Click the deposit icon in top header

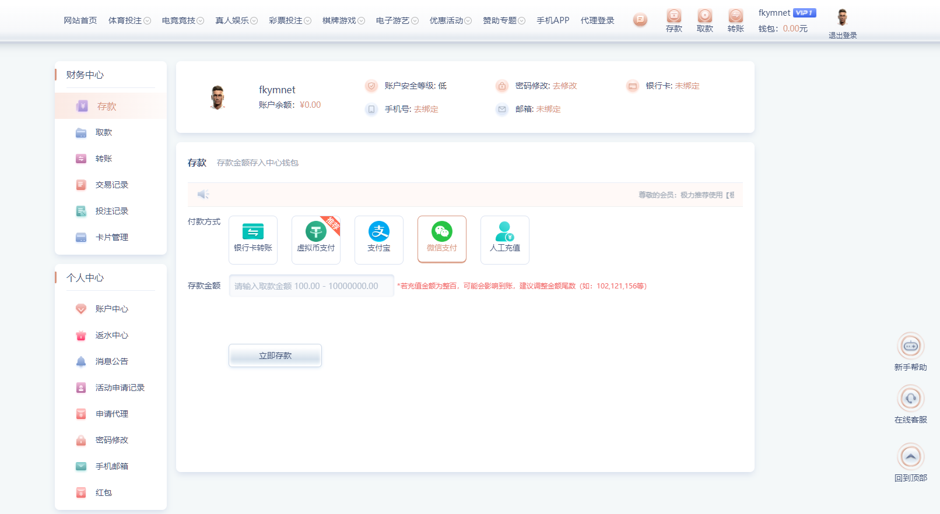[x=674, y=16]
